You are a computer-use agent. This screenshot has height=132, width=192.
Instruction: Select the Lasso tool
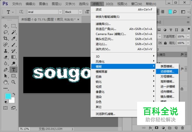click(6, 32)
